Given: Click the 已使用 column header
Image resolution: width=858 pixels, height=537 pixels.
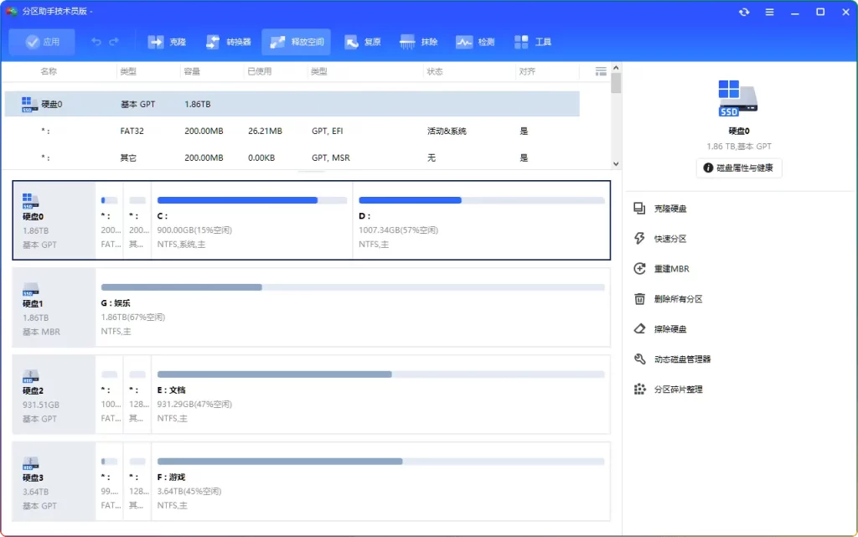Looking at the screenshot, I should point(260,72).
